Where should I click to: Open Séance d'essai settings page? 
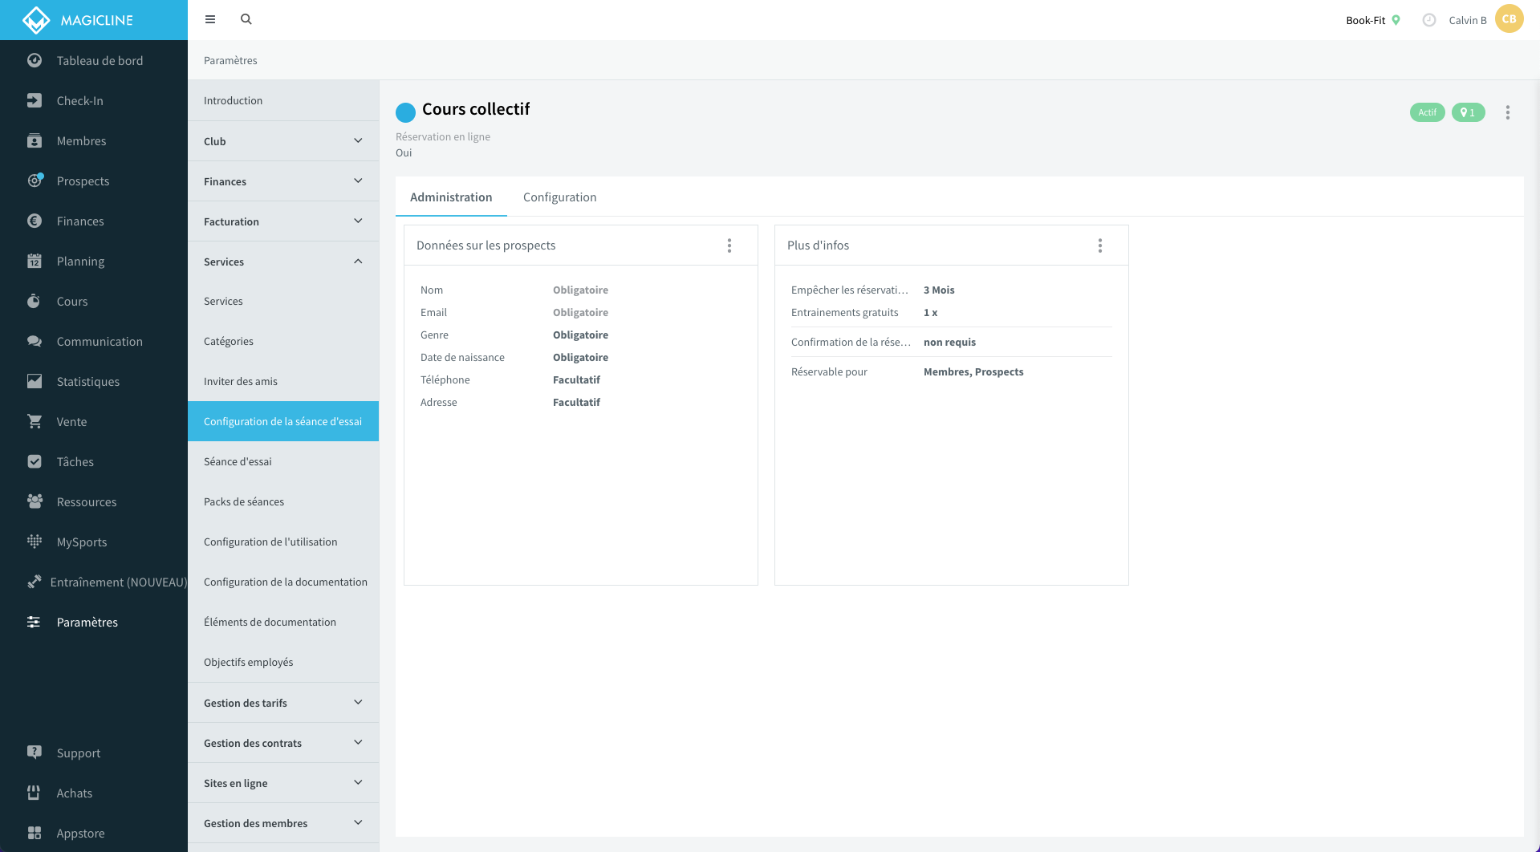pos(238,462)
